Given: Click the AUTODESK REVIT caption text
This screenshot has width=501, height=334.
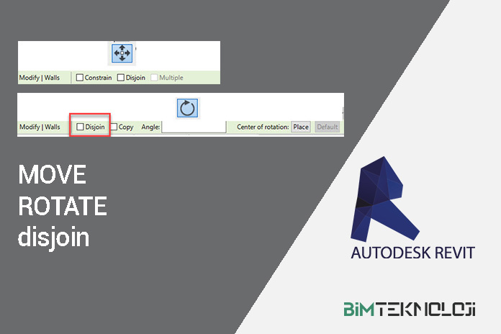Looking at the screenshot, I should [x=413, y=253].
